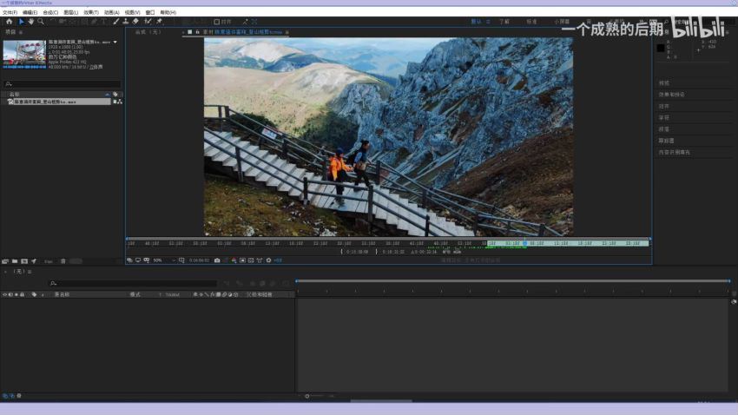Switch to the 默认 workspace
The height and width of the screenshot is (415, 738).
point(477,22)
